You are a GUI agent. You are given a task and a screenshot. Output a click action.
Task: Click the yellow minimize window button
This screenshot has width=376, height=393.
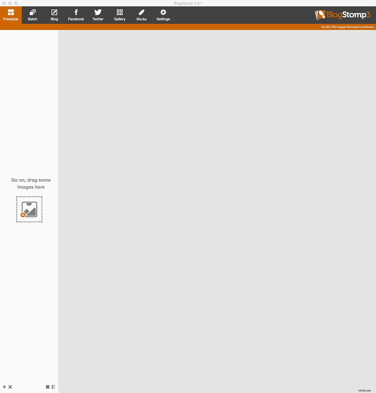click(x=10, y=3)
